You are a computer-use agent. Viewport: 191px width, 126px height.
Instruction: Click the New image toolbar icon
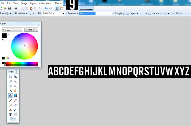(1, 8)
